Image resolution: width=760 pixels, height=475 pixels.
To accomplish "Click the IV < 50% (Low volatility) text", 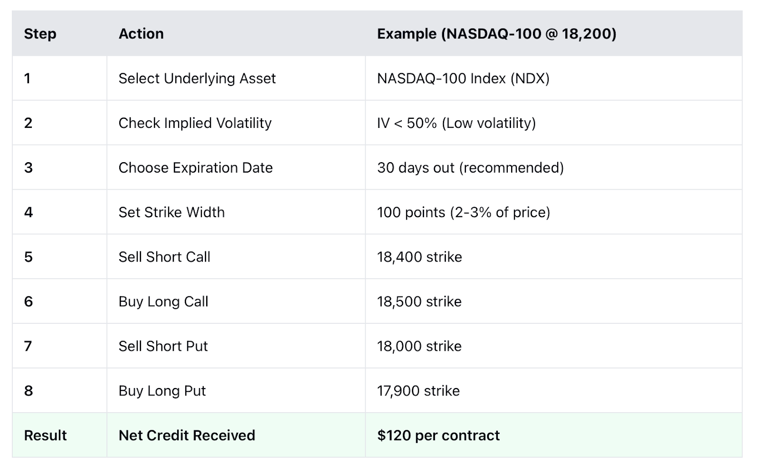I will pyautogui.click(x=456, y=123).
